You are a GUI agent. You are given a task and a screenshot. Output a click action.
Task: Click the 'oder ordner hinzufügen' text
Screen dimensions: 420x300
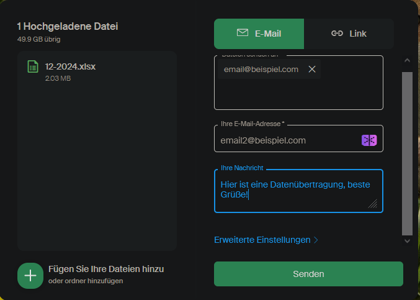pos(86,281)
